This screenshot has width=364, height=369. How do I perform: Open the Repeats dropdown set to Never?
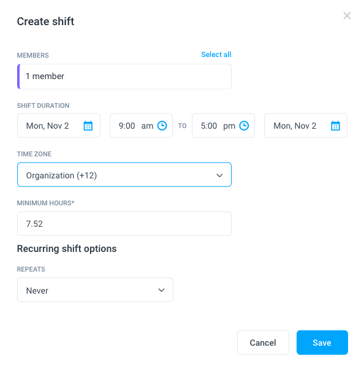pyautogui.click(x=95, y=290)
